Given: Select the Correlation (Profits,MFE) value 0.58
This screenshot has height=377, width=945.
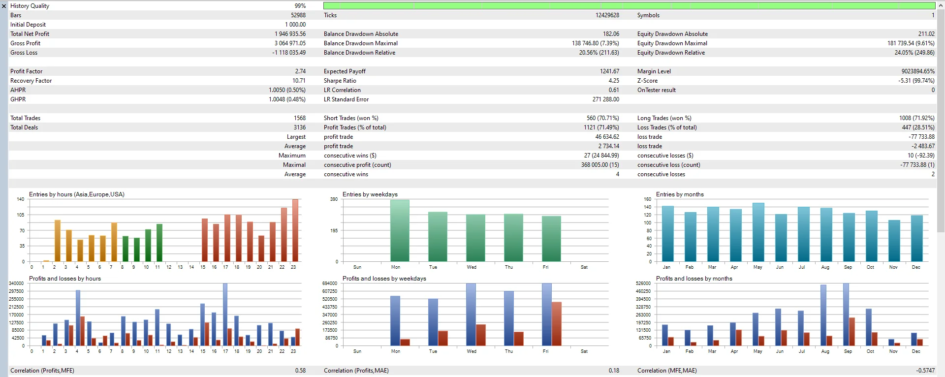Looking at the screenshot, I should [x=300, y=371].
